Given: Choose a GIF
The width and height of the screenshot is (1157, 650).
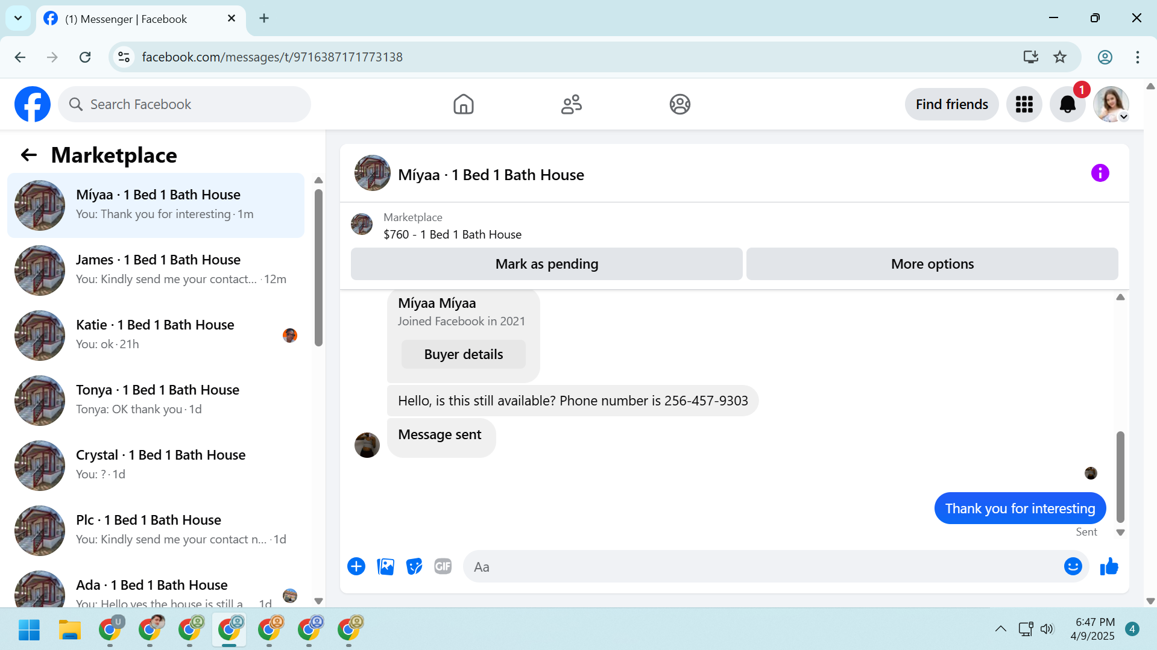Looking at the screenshot, I should (443, 566).
